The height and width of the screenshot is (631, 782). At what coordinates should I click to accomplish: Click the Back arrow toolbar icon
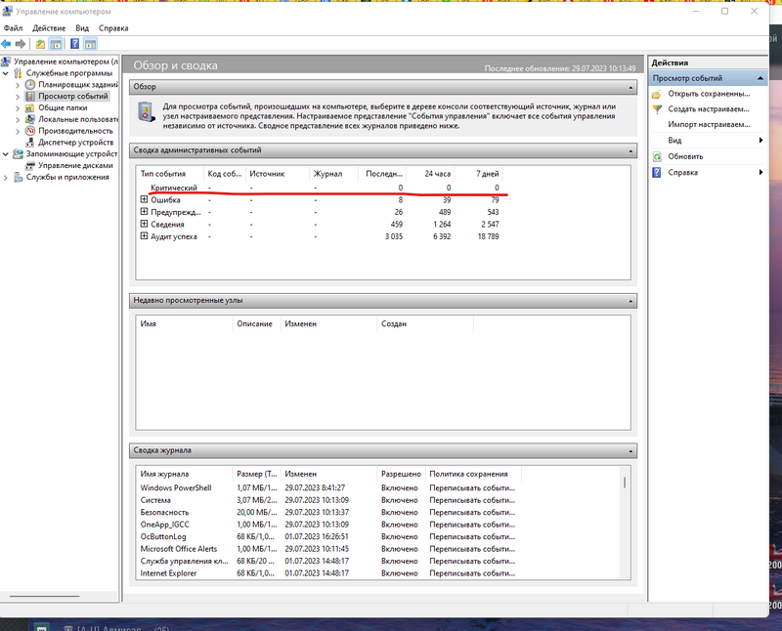click(7, 44)
